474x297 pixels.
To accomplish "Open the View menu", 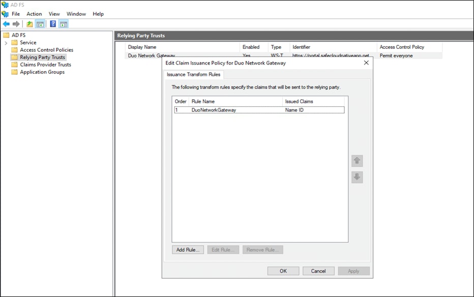I will tap(54, 14).
